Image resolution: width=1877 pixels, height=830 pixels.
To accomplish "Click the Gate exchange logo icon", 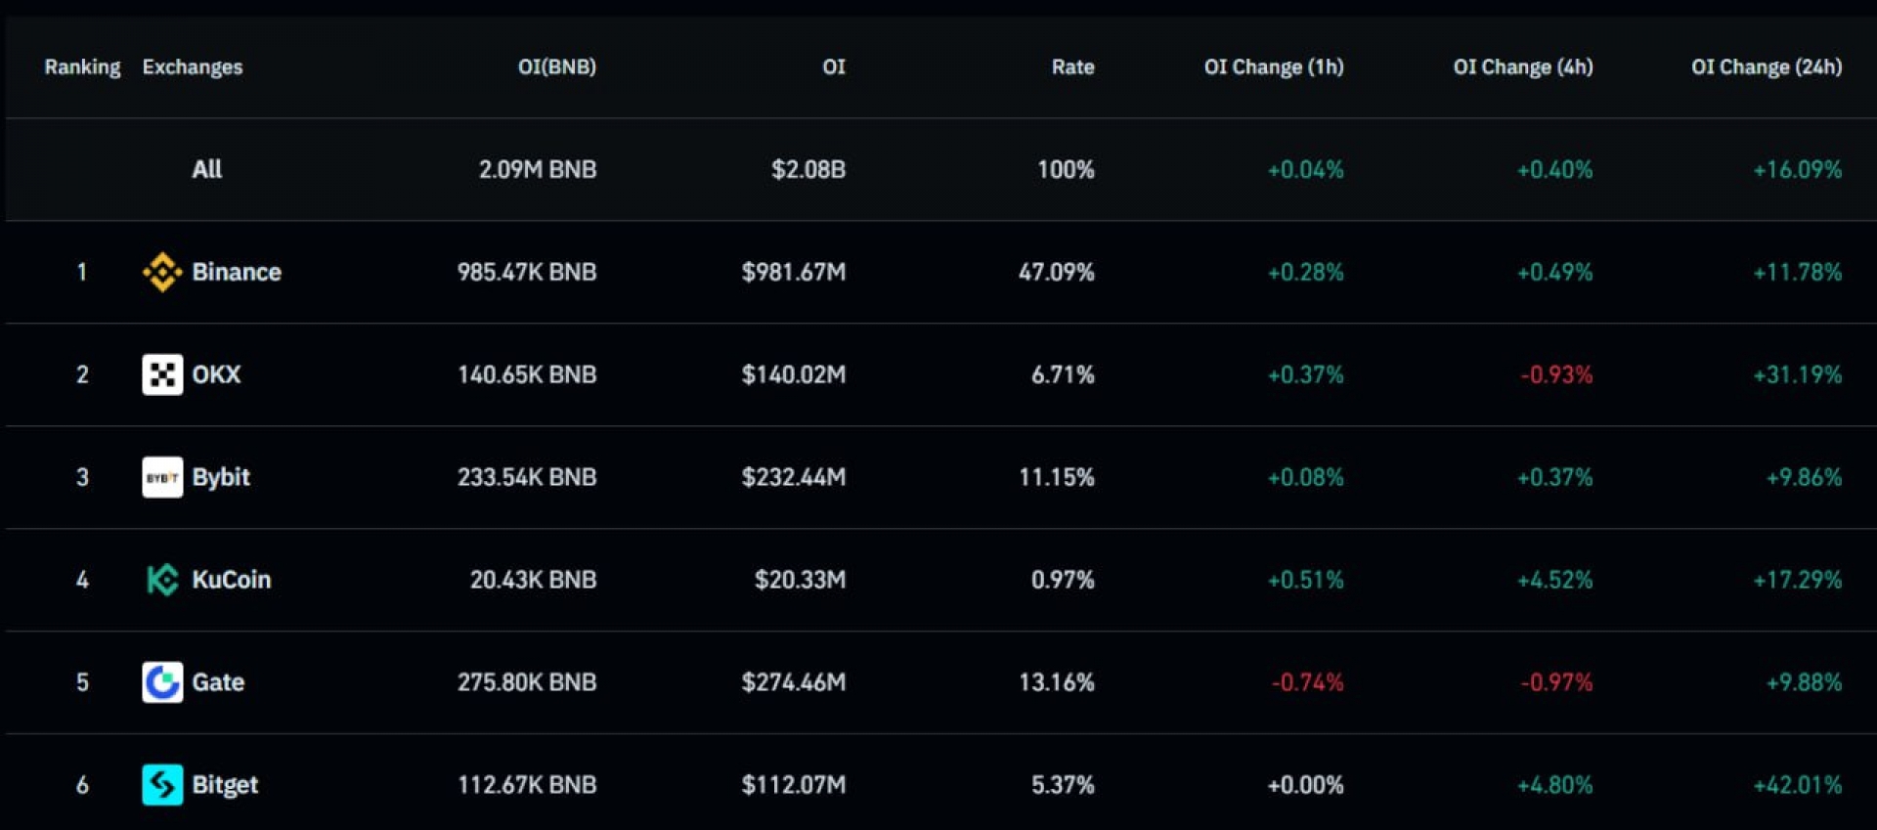I will coord(162,682).
